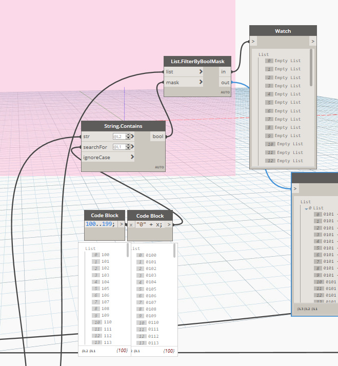This screenshot has height=366, width=338.
Task: Click the 100..199 code block output arrow
Action: [121, 224]
